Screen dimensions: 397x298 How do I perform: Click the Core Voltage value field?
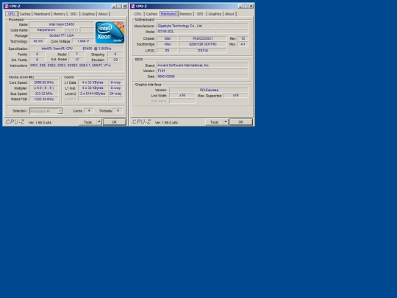(83, 41)
